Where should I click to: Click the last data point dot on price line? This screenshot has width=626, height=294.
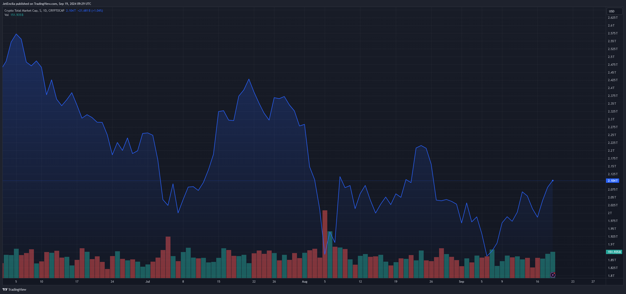coord(553,180)
